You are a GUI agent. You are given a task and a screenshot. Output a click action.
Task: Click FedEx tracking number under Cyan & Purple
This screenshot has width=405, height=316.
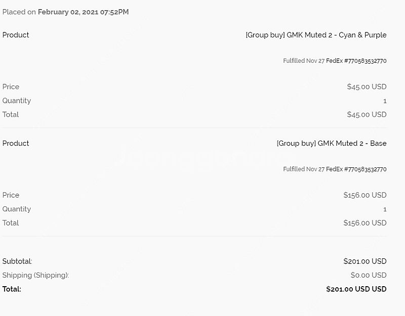[x=356, y=61]
